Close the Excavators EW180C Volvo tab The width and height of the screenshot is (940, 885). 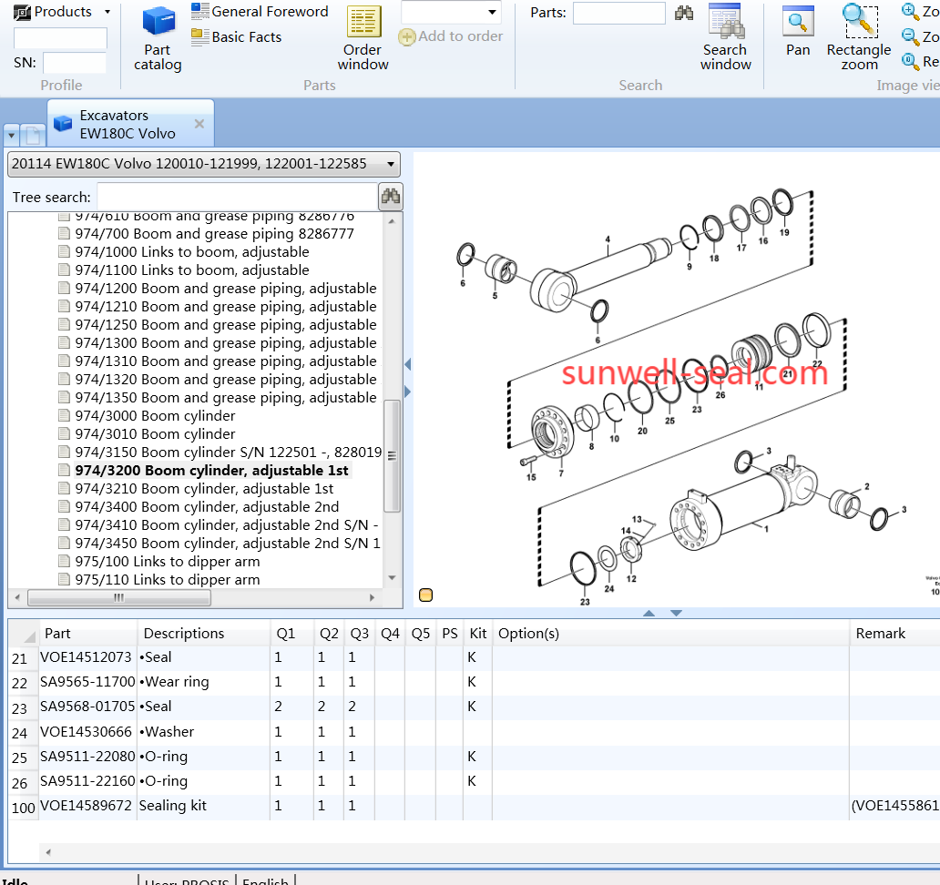tap(199, 124)
